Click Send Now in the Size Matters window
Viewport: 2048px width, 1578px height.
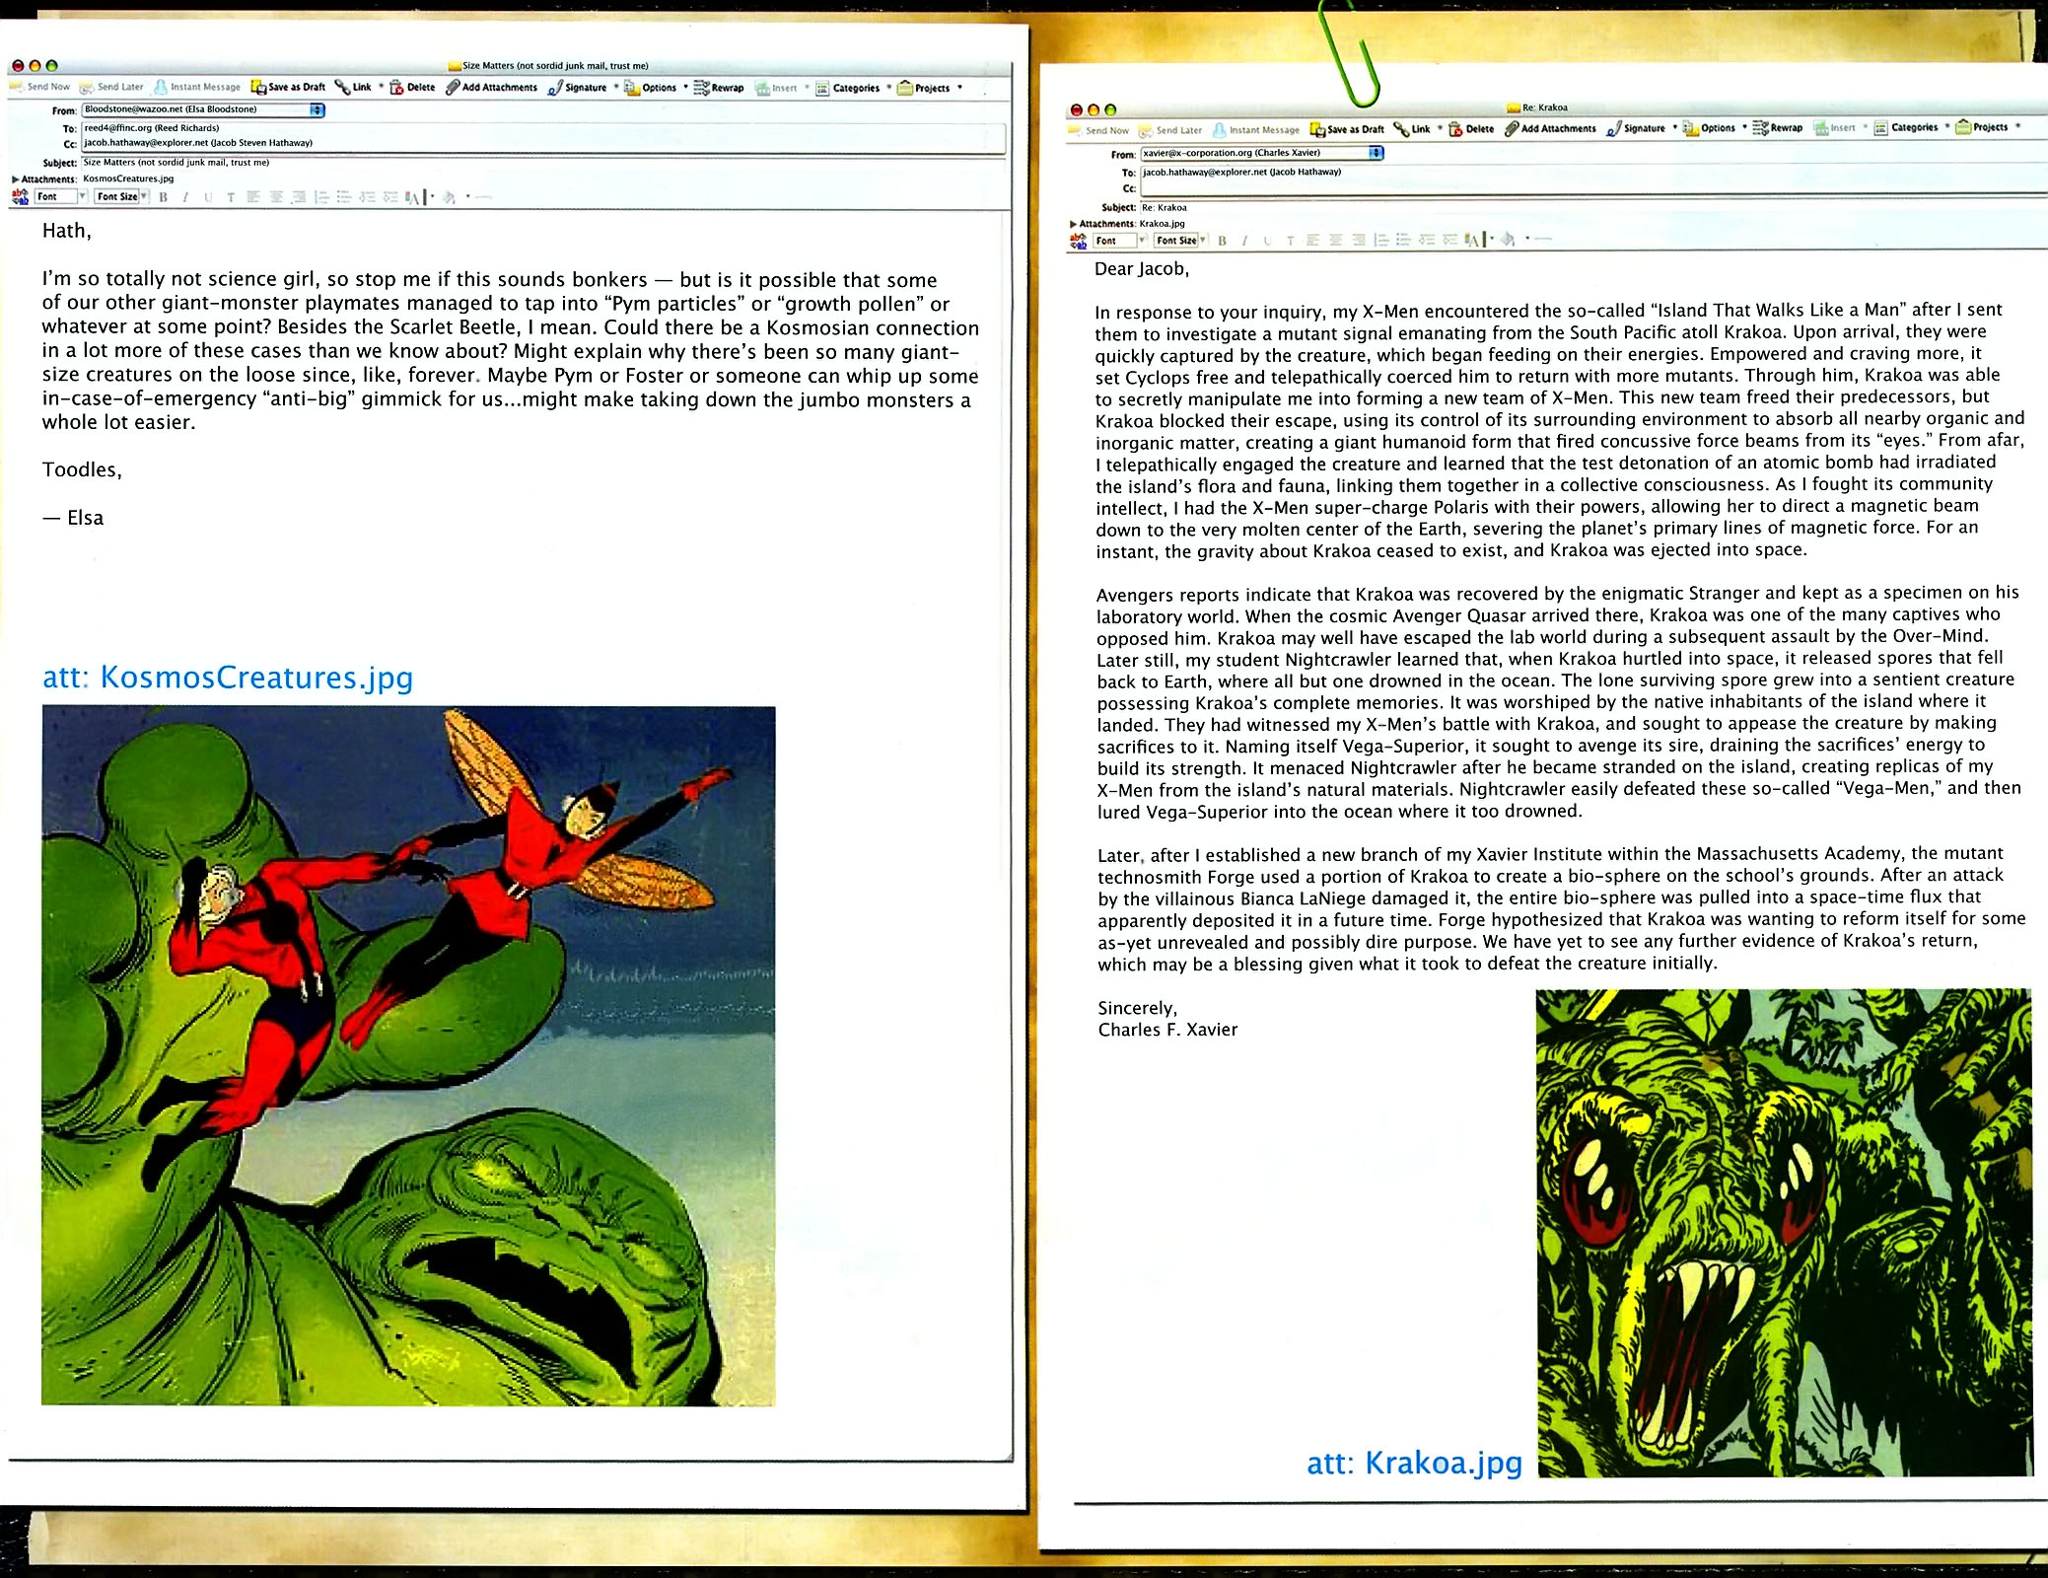[40, 87]
